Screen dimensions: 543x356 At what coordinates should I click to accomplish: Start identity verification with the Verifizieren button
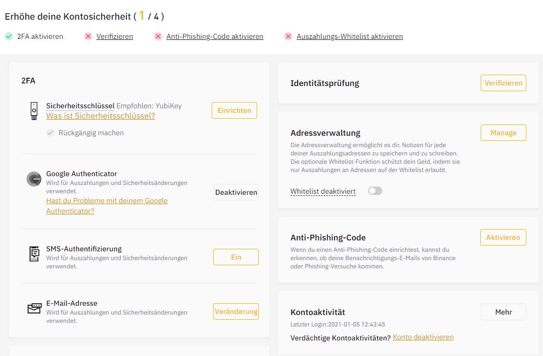point(503,82)
